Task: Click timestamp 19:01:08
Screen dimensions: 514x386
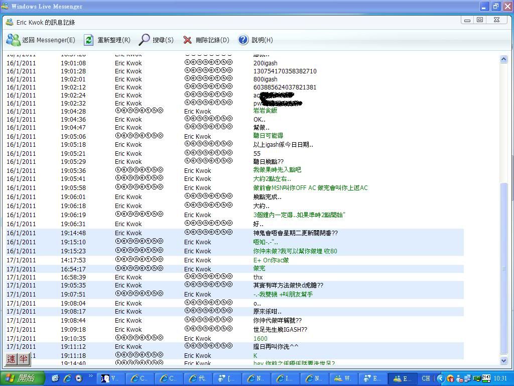Action: click(73, 63)
